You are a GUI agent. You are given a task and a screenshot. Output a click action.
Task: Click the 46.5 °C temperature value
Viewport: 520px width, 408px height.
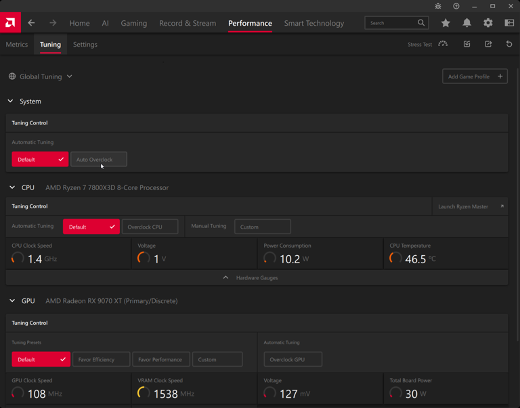point(420,259)
